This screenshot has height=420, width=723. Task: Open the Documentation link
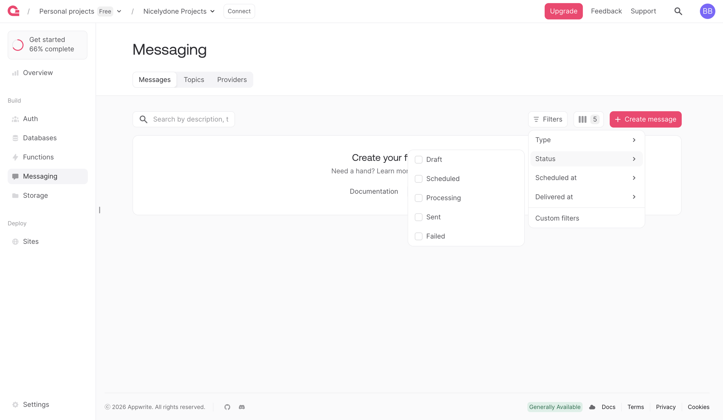coord(374,191)
